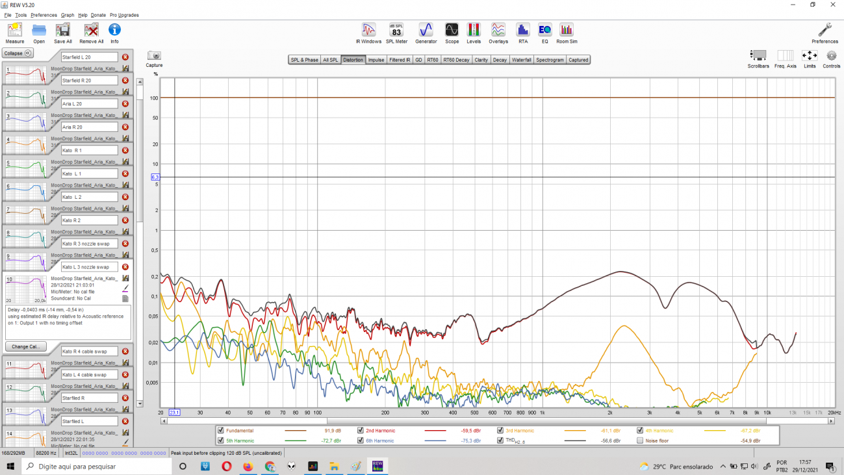The image size is (844, 475).
Task: Switch to the Spectrogram tab
Action: (550, 60)
